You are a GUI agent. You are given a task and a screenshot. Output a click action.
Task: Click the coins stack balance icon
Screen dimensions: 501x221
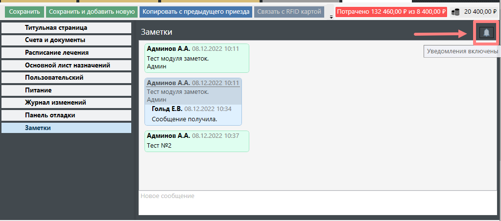point(455,12)
